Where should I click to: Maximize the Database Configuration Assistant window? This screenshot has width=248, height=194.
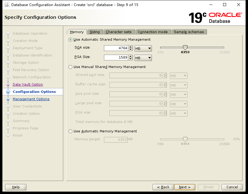coord(224,5)
